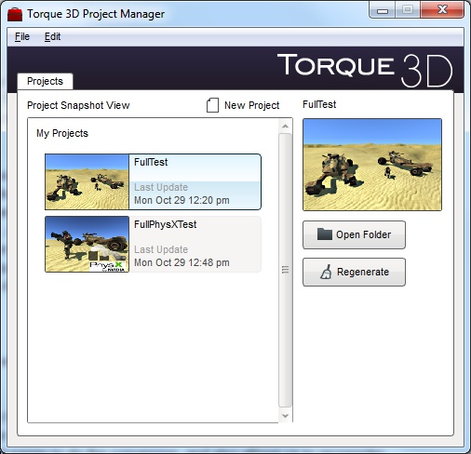This screenshot has height=454, width=471.
Task: Click the red toolbox title bar icon
Action: pyautogui.click(x=15, y=14)
